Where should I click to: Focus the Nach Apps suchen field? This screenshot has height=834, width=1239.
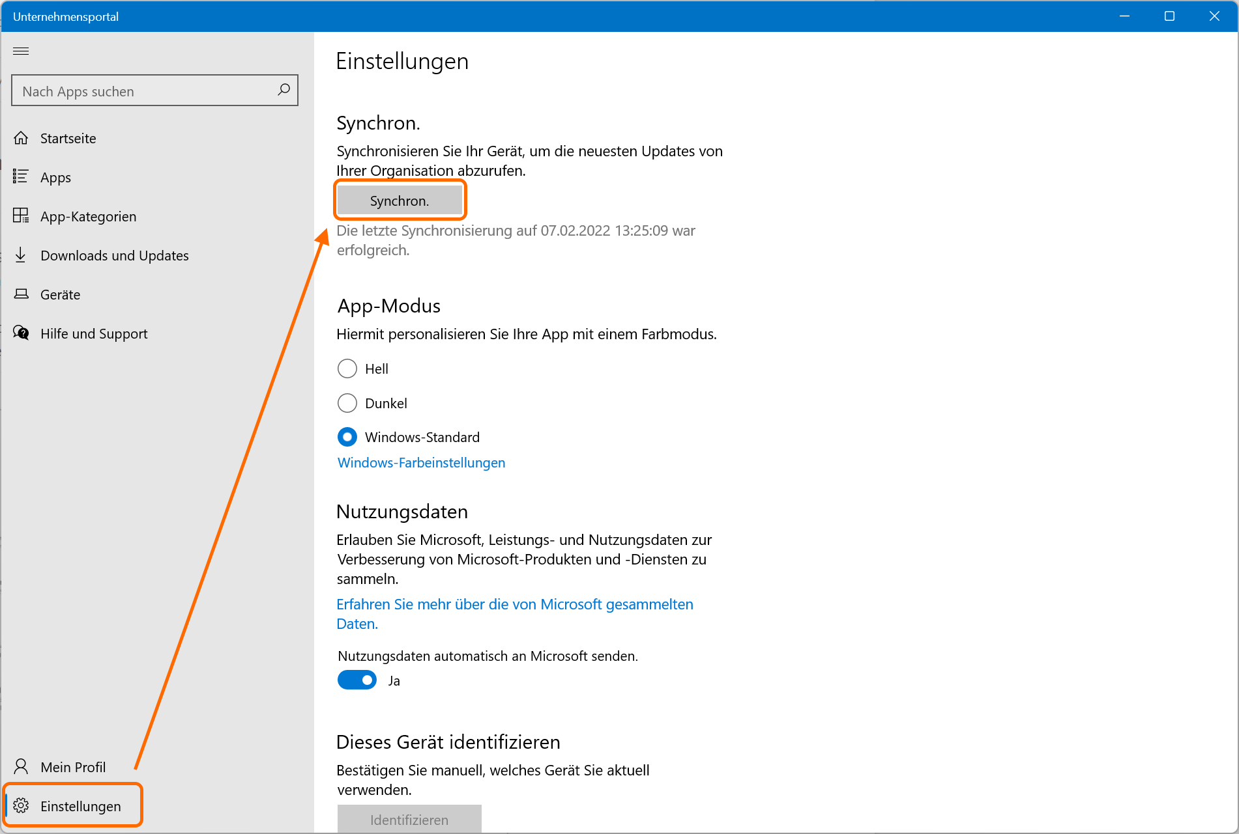(143, 91)
